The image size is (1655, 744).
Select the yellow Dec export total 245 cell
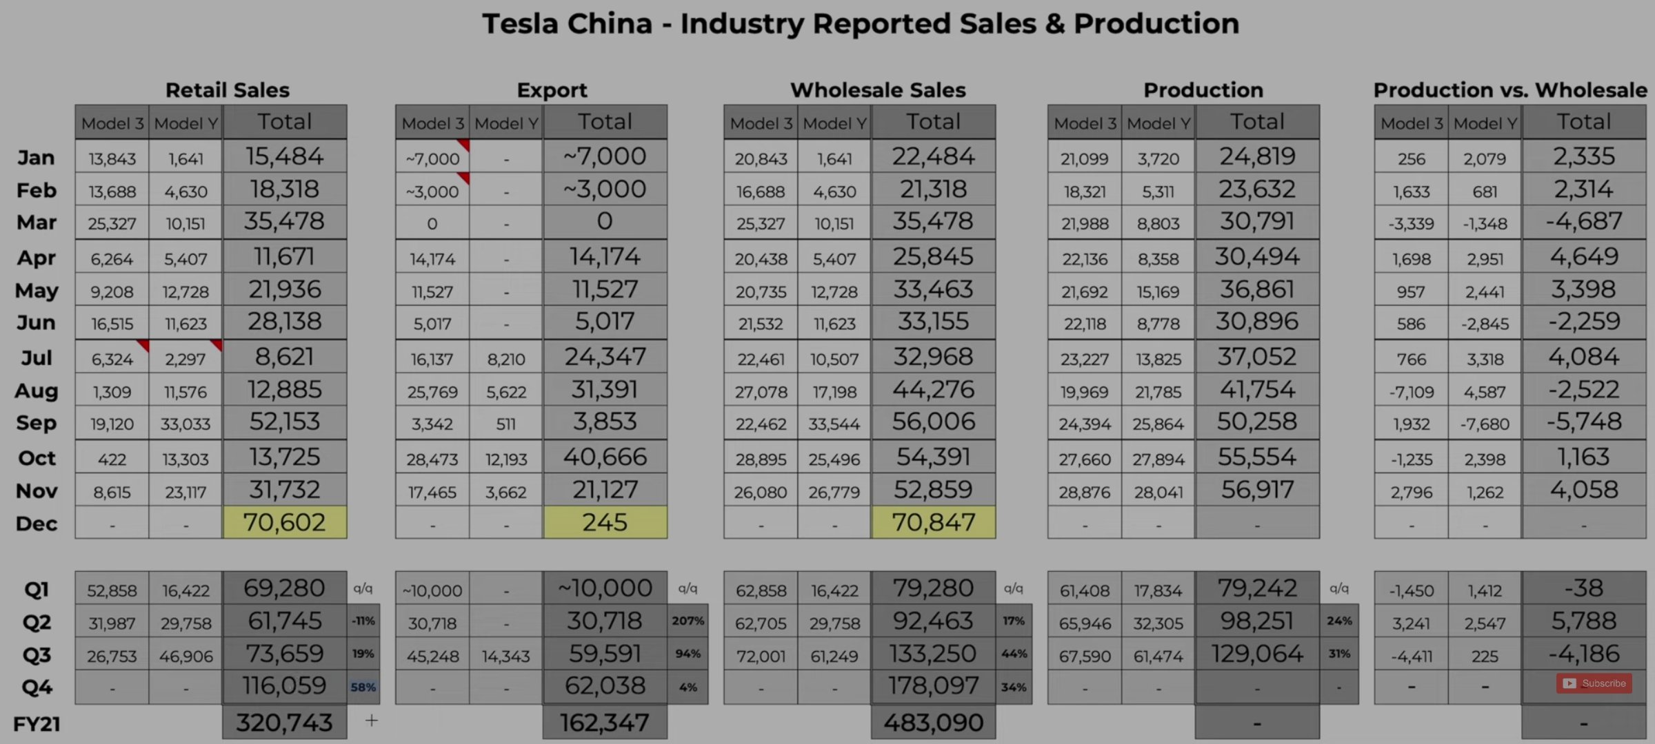[x=605, y=523]
